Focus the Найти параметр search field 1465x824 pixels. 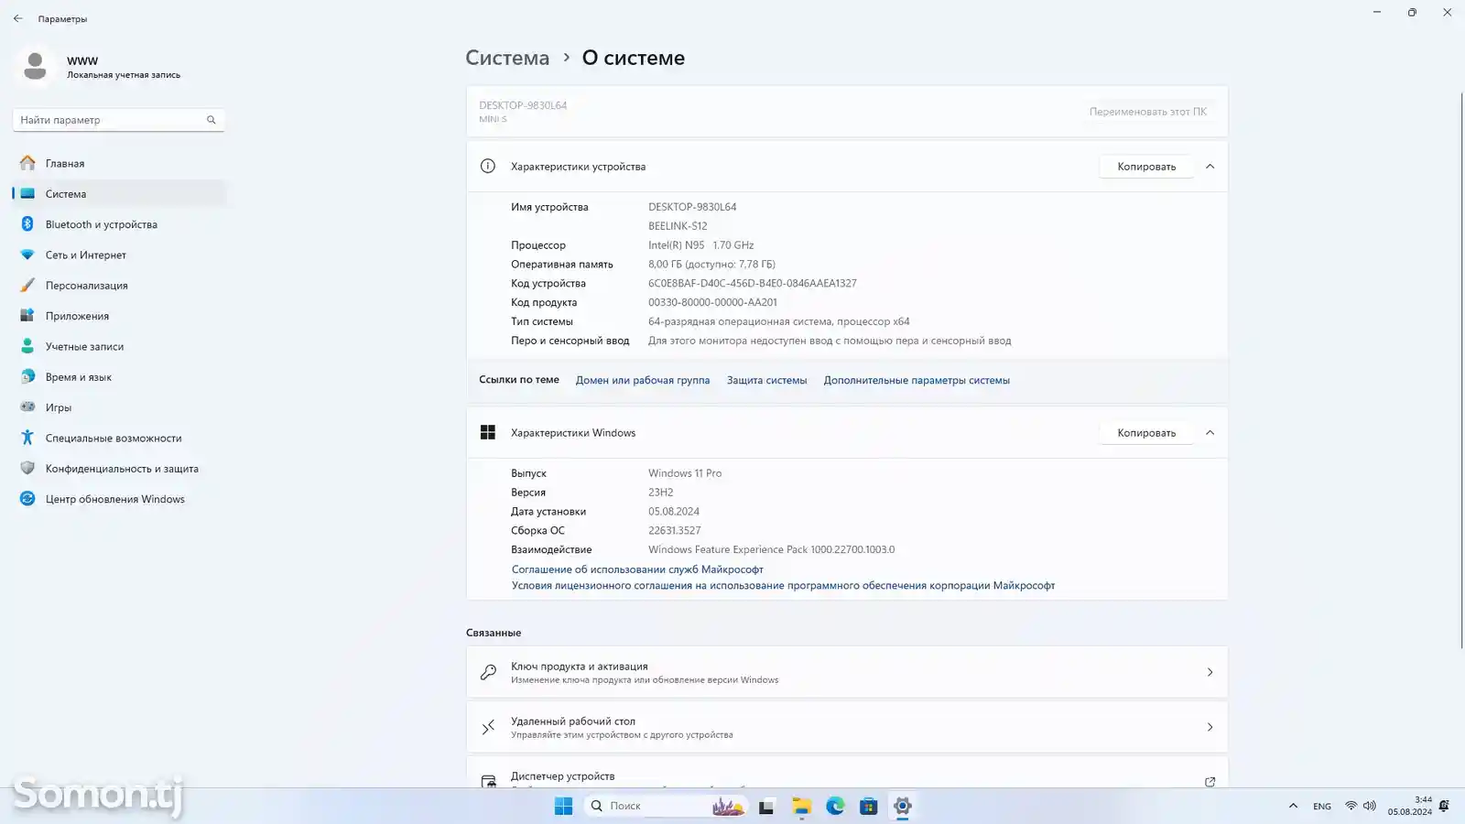[118, 120]
